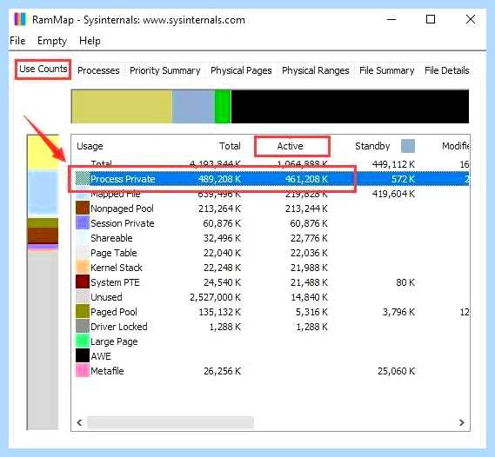Click the horizontal scrollbar thumb
The height and width of the screenshot is (457, 495).
[171, 422]
